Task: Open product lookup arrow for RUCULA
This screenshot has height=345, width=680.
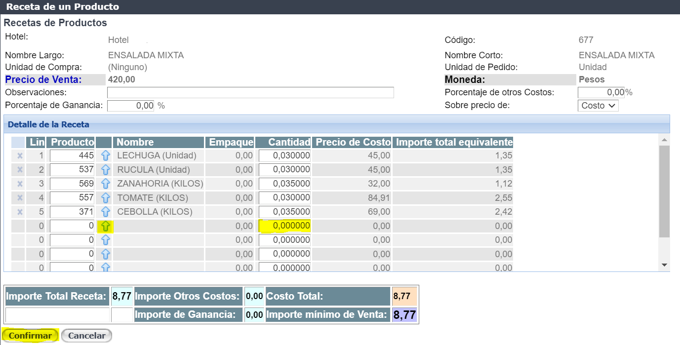Action: [x=105, y=170]
